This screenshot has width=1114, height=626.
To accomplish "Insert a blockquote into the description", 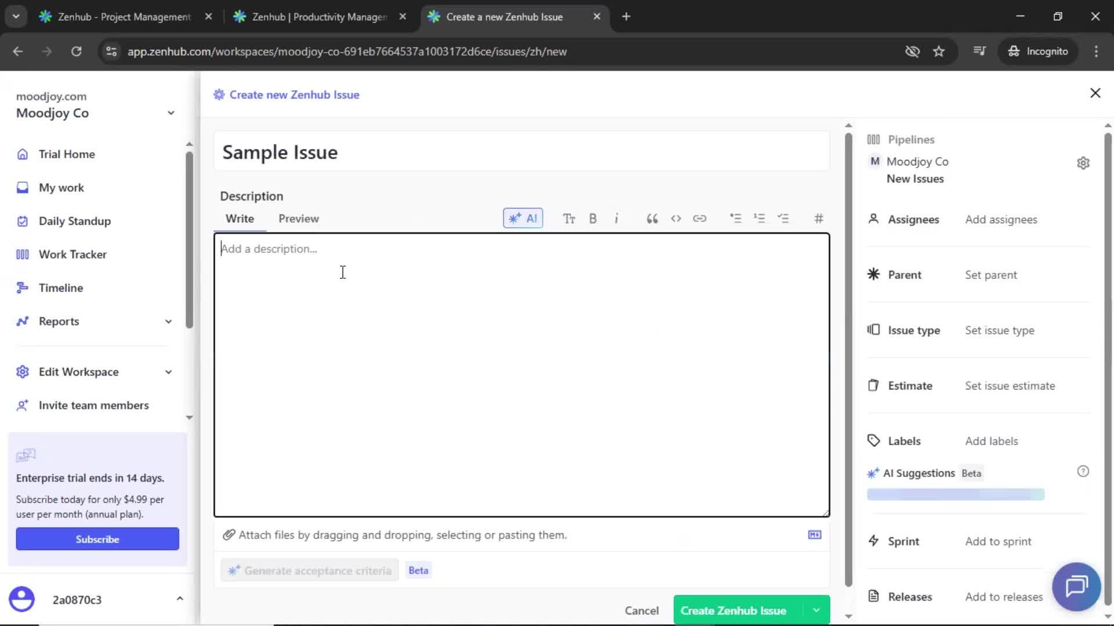I will pyautogui.click(x=652, y=219).
